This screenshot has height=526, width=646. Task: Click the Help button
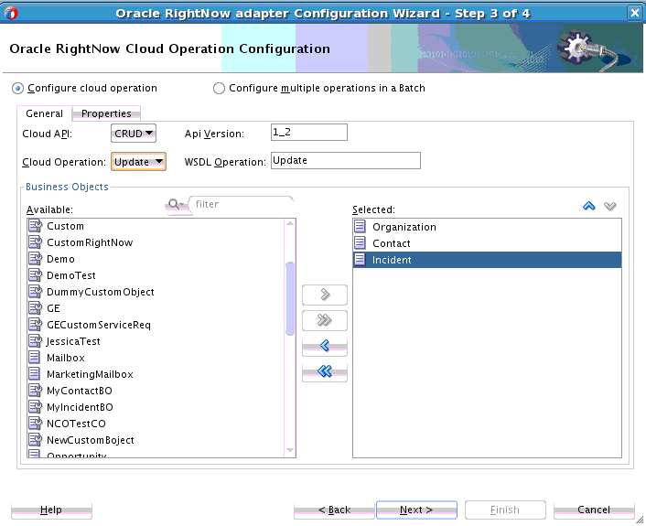[x=51, y=510]
